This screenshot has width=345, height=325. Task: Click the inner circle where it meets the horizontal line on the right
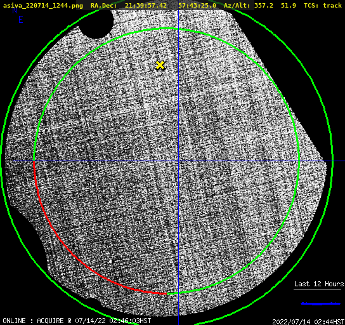[x=299, y=161]
